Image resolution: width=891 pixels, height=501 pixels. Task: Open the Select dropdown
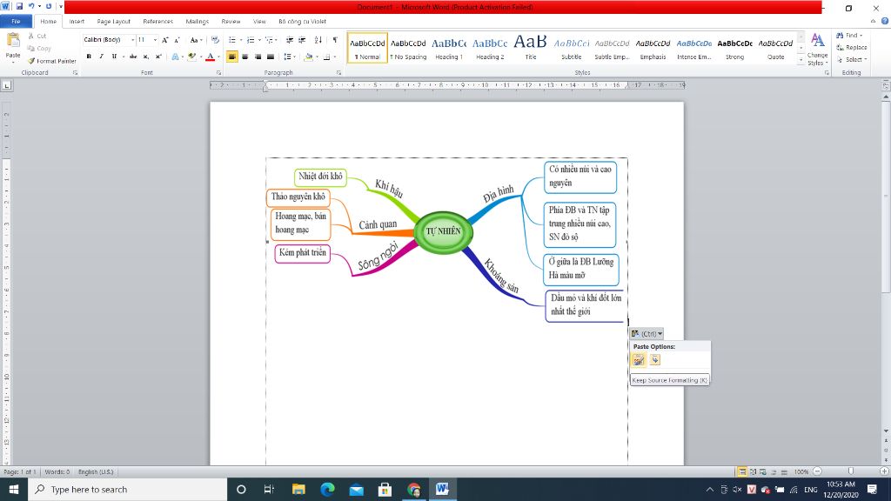[852, 59]
